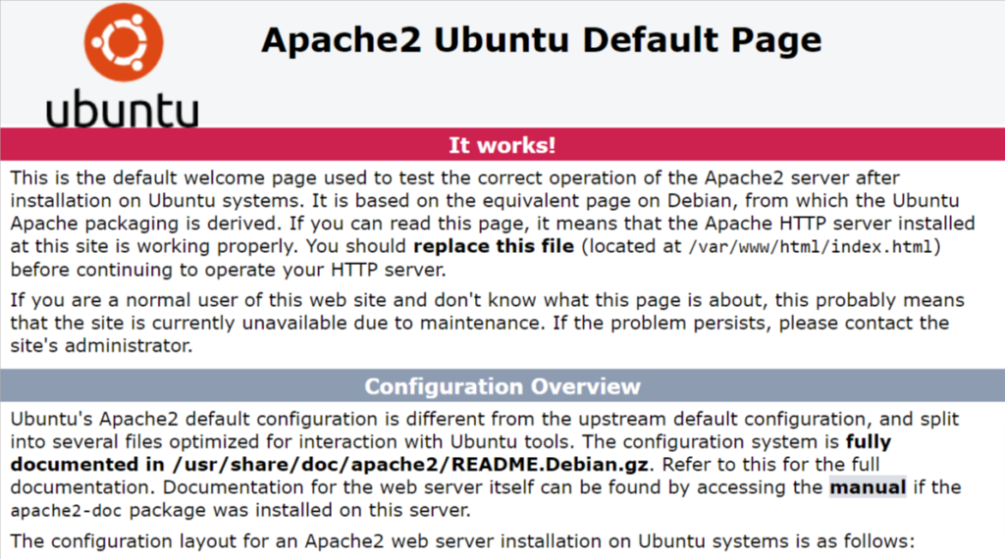Click the words 'fully' in bold text

click(x=868, y=442)
